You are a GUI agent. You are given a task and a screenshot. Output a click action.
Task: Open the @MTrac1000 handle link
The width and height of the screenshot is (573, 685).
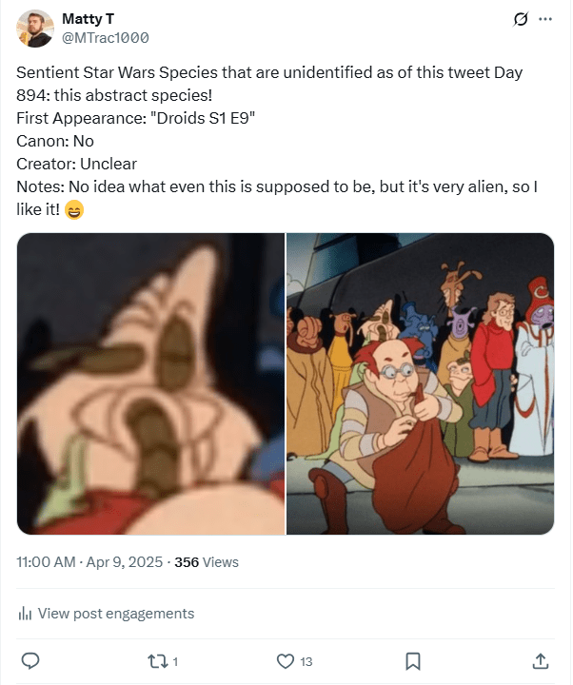pyautogui.click(x=105, y=38)
